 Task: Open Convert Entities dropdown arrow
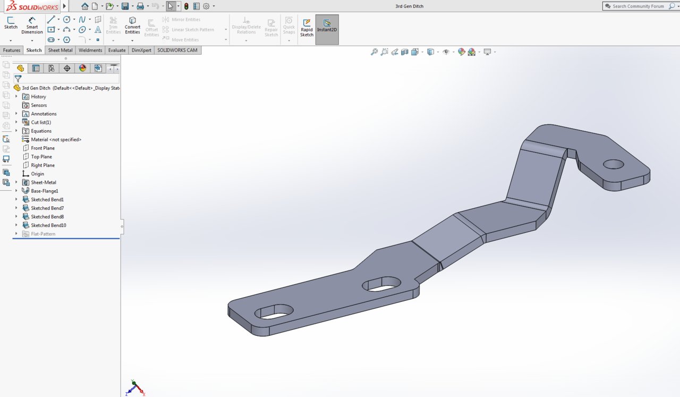click(x=132, y=40)
